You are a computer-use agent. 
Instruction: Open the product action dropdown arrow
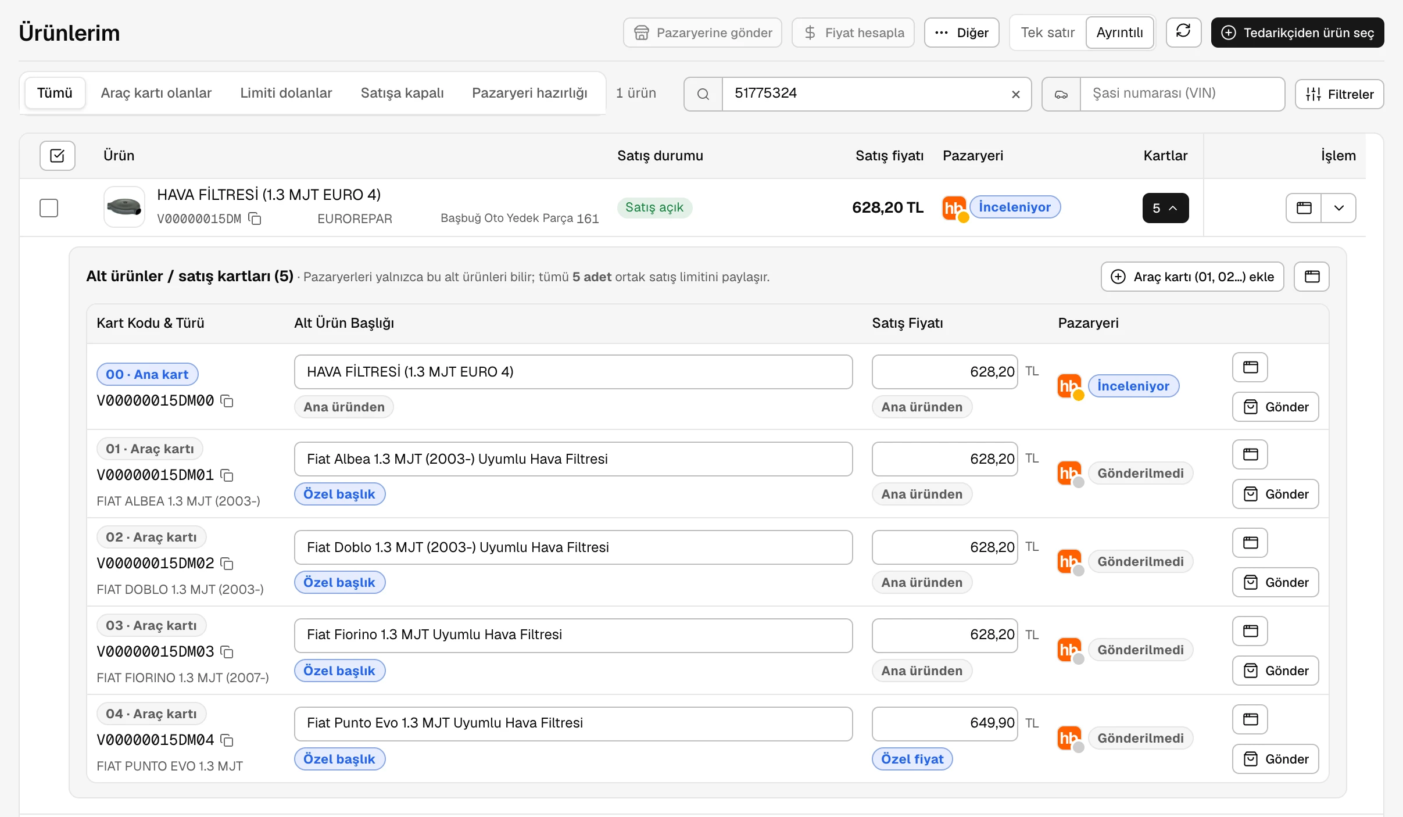tap(1338, 208)
